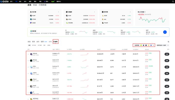This screenshot has width=175, height=100.
Task: Switch to the 机会 tab
Action: (x=35, y=5)
